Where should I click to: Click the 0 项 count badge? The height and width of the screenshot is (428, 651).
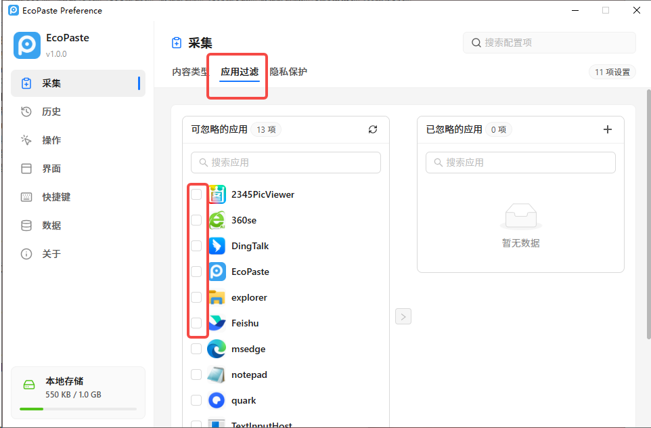click(x=499, y=129)
